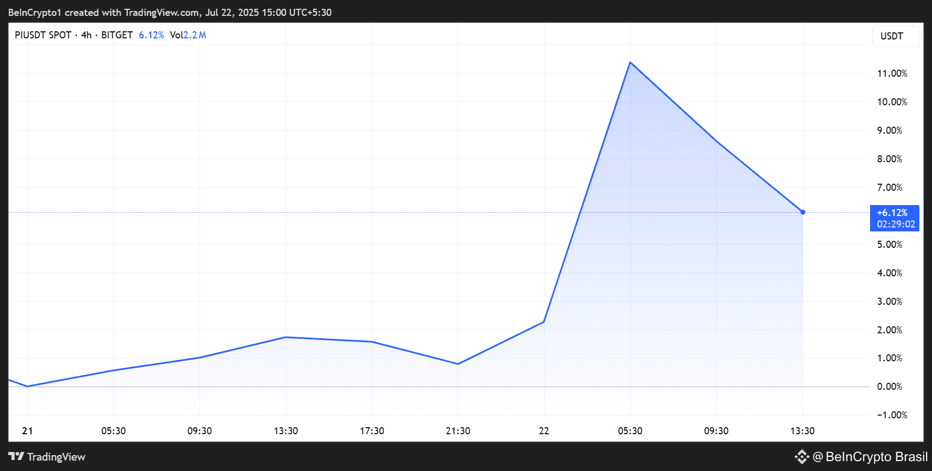This screenshot has width=932, height=471.
Task: Click the 4.00% y-axis label
Action: coord(889,273)
